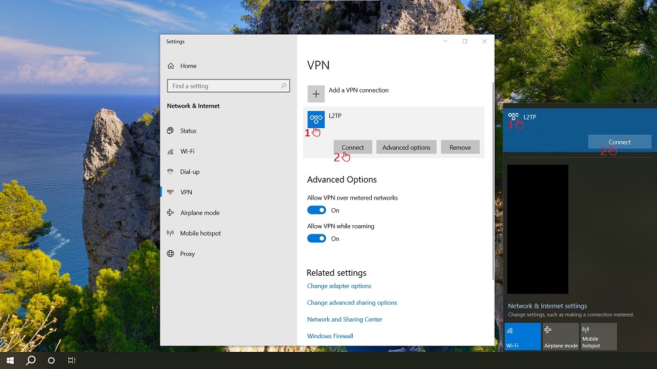Click the search magnifier in Find a setting
The height and width of the screenshot is (369, 657).
click(284, 86)
